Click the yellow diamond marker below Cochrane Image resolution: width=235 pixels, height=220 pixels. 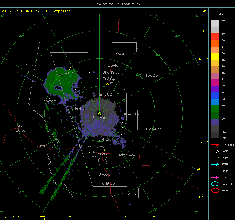[90, 151]
